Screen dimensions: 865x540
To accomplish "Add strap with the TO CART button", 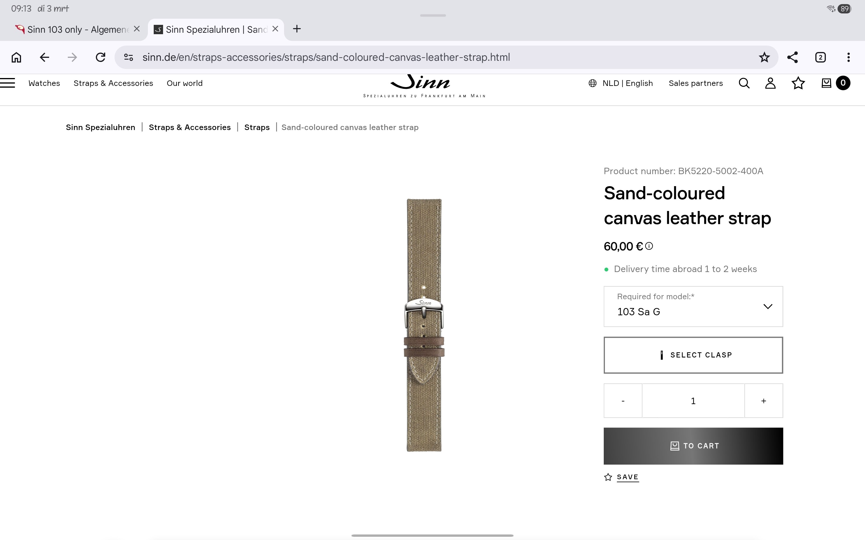I will (693, 446).
